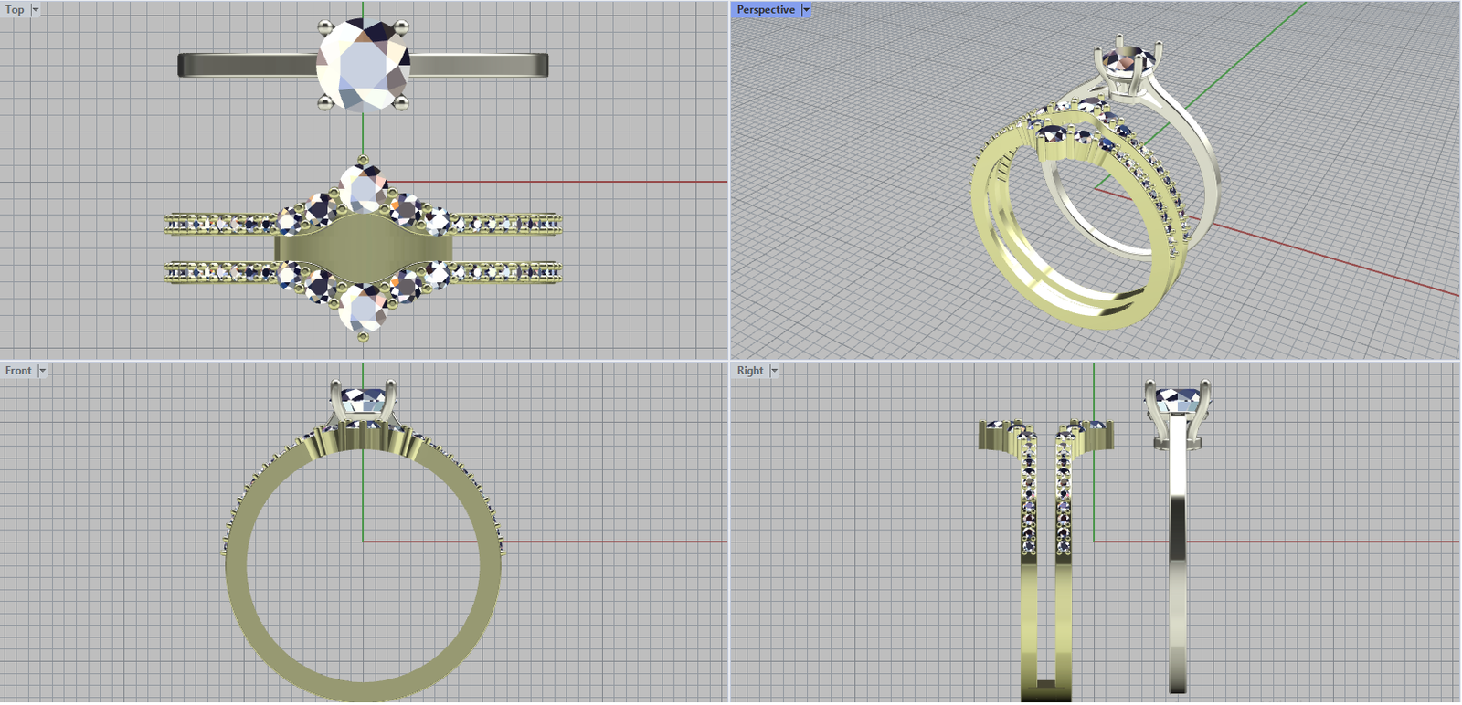Activate the Front viewport title label
This screenshot has height=705, width=1462.
[x=18, y=371]
